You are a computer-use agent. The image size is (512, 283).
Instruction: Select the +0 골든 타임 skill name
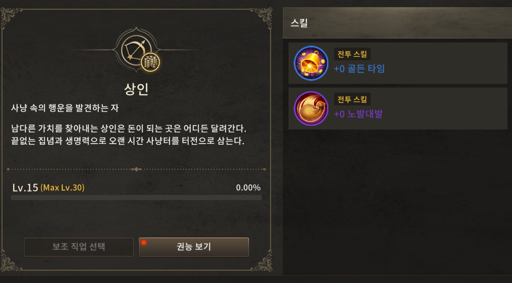359,69
